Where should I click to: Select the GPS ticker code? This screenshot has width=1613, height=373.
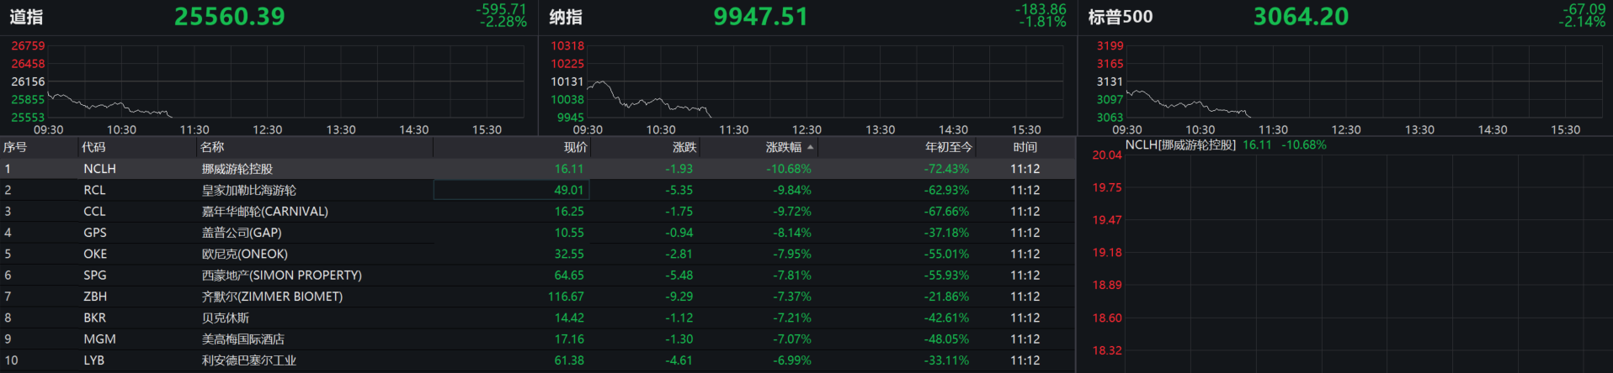click(94, 233)
